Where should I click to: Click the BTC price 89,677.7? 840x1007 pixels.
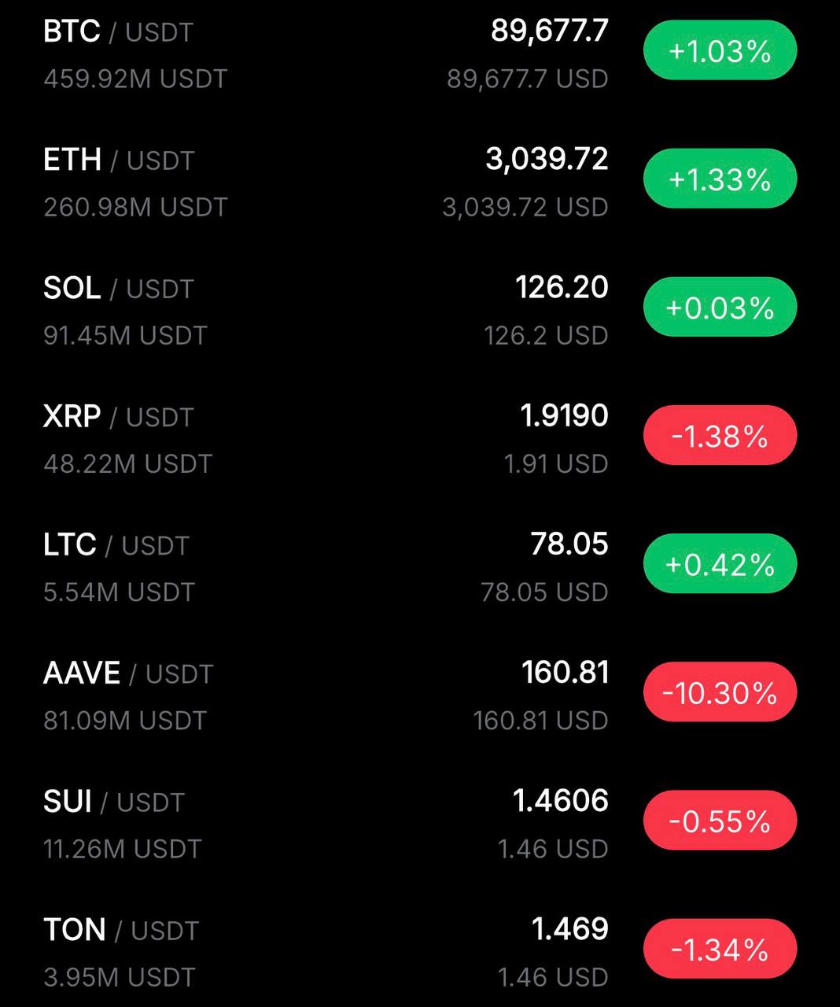point(549,31)
